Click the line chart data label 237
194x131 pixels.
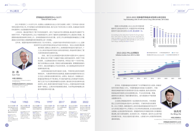pos(152,70)
